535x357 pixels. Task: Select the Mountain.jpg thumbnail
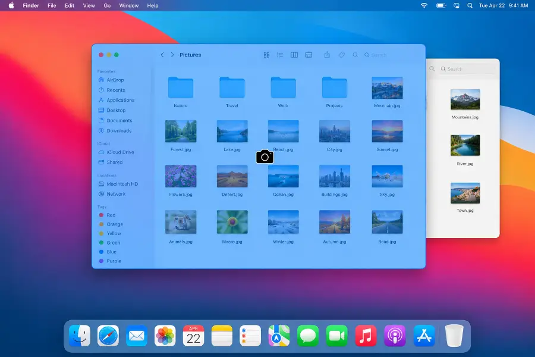(x=387, y=88)
